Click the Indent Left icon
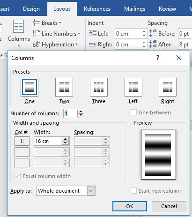The image size is (192, 217). (x=93, y=33)
